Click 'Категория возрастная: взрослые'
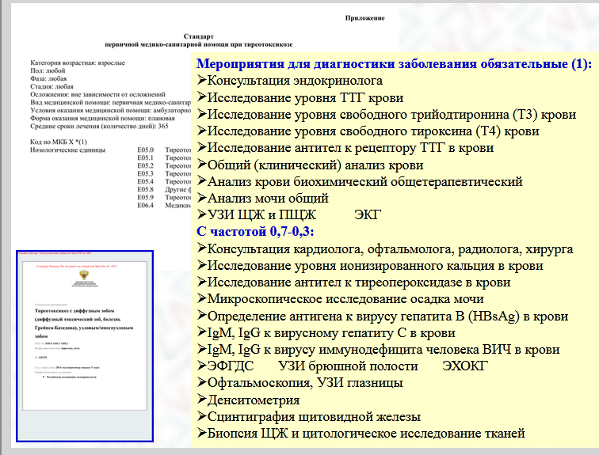 (x=78, y=63)
